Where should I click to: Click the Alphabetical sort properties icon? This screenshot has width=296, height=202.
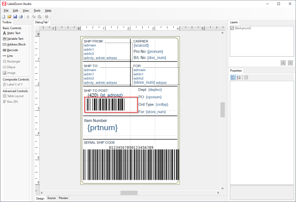(238, 77)
